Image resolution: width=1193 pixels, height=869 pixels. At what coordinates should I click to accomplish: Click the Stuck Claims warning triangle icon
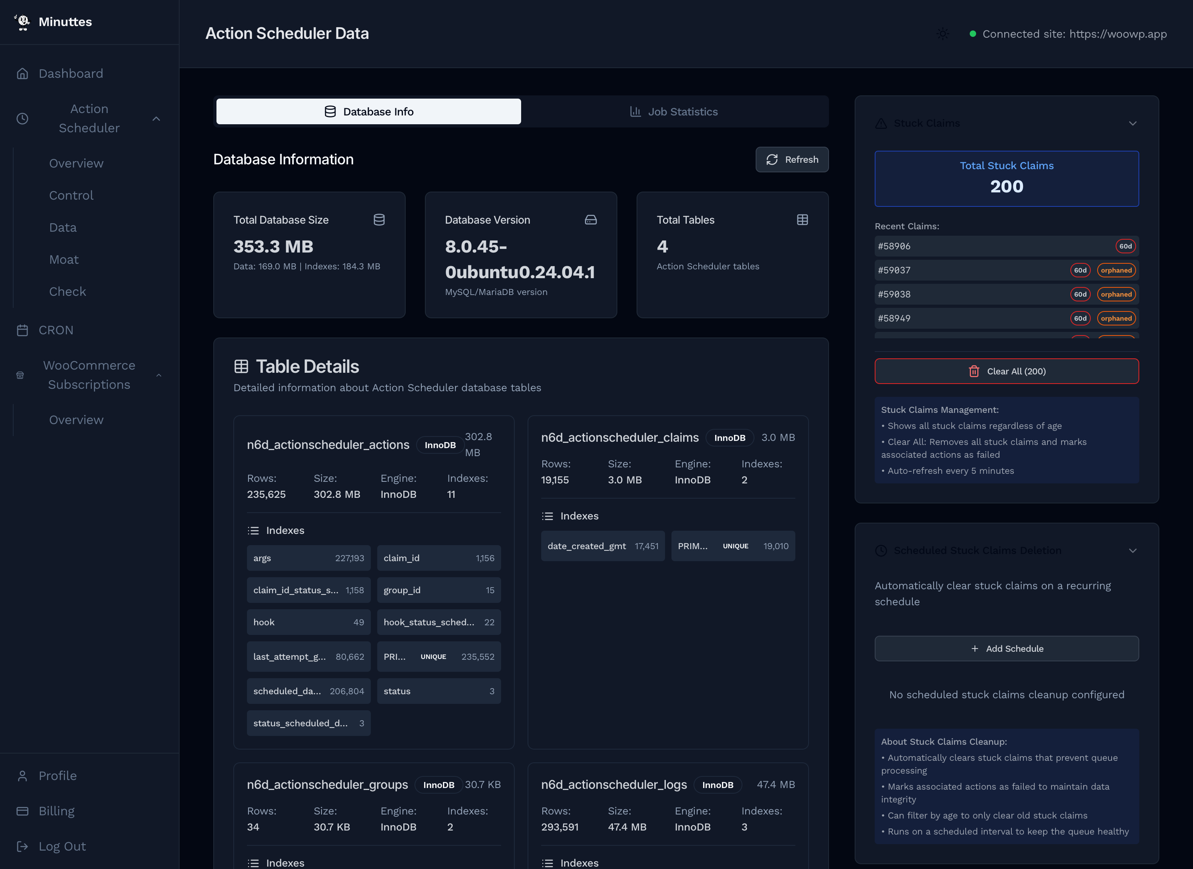tap(881, 123)
